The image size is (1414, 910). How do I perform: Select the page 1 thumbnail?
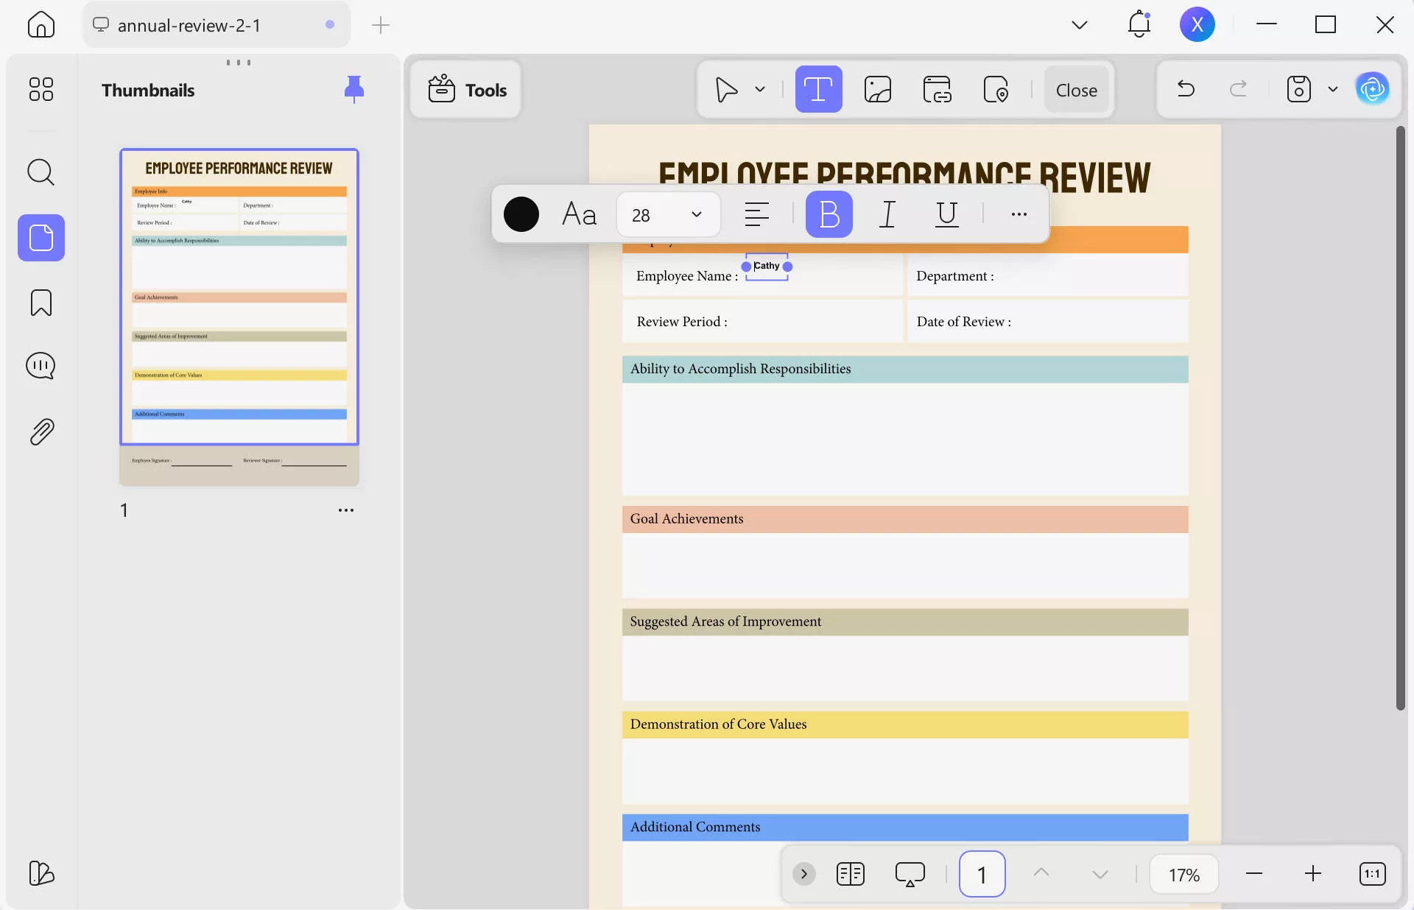(239, 295)
